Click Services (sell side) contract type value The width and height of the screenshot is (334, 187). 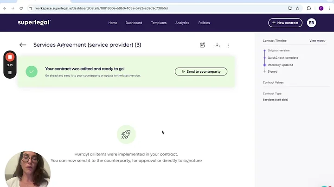tap(275, 100)
